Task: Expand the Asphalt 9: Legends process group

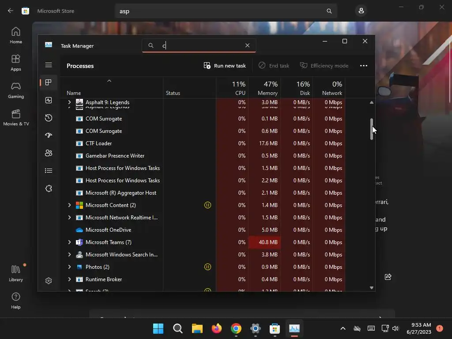Action: [x=69, y=102]
